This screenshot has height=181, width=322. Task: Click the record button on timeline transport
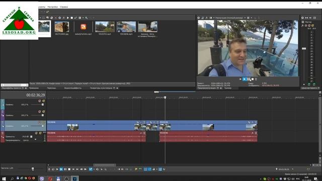coord(49,169)
